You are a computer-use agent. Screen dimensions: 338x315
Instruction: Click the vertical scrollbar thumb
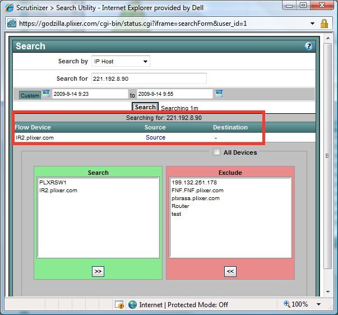coord(328,156)
